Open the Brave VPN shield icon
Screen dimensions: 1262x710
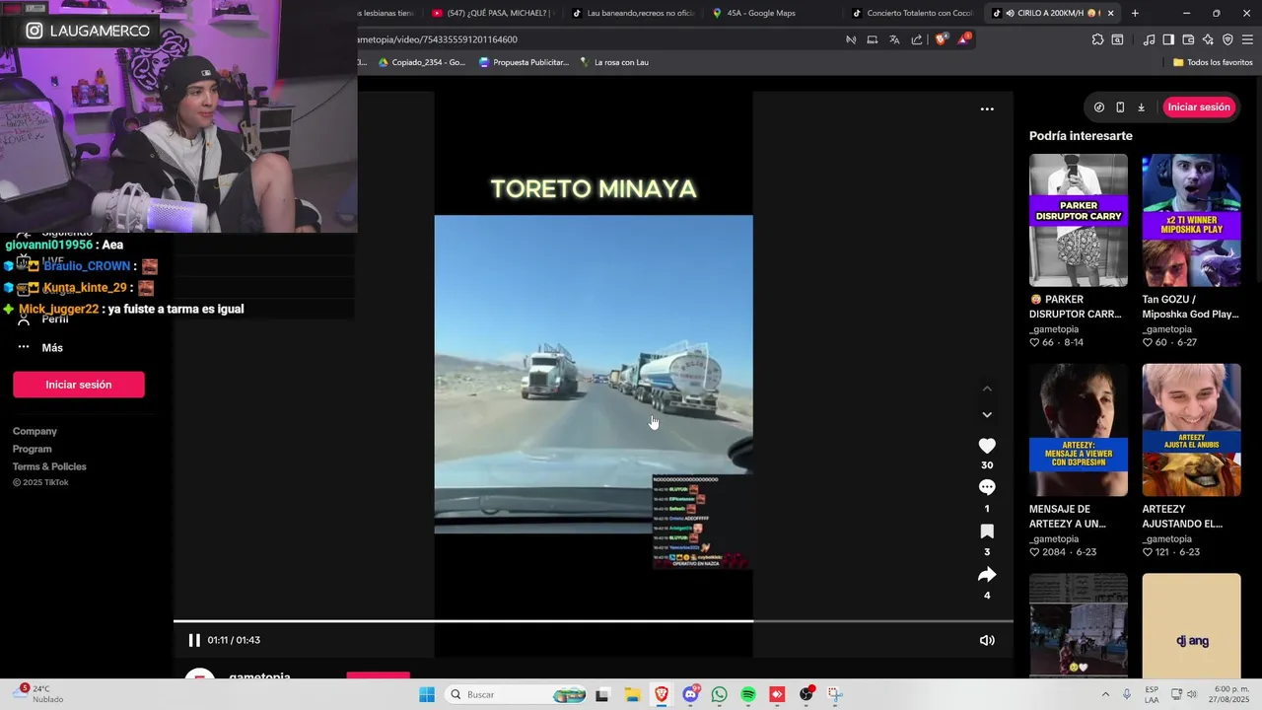(x=1227, y=39)
